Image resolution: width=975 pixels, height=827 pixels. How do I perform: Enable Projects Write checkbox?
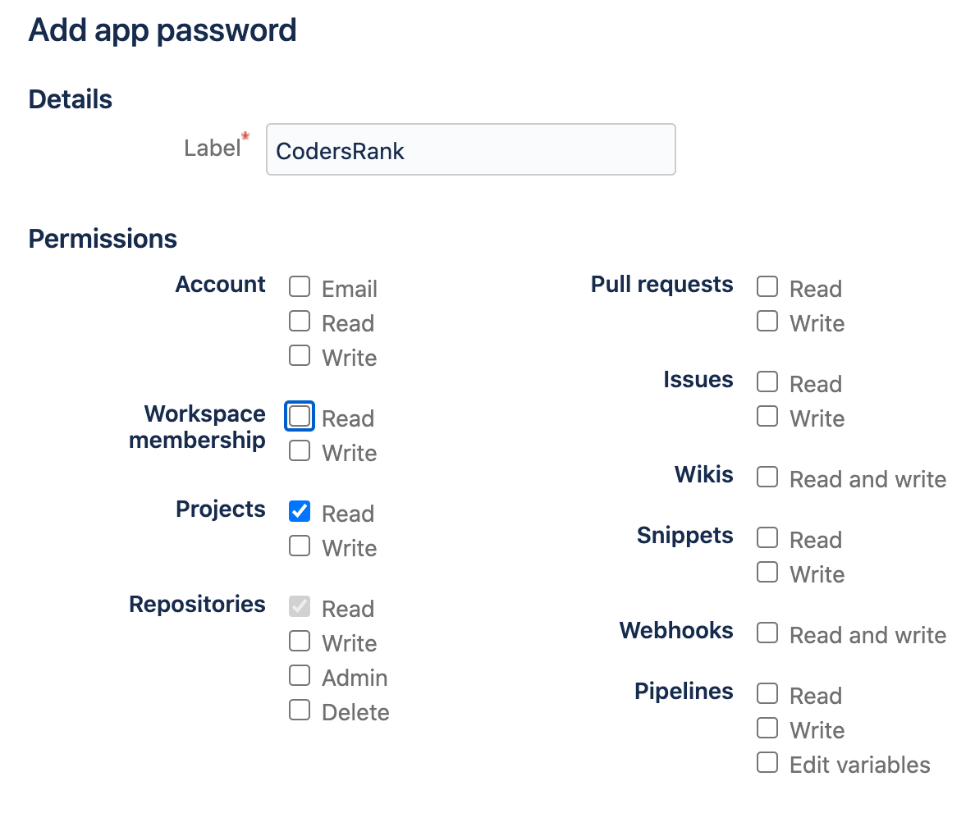point(300,546)
